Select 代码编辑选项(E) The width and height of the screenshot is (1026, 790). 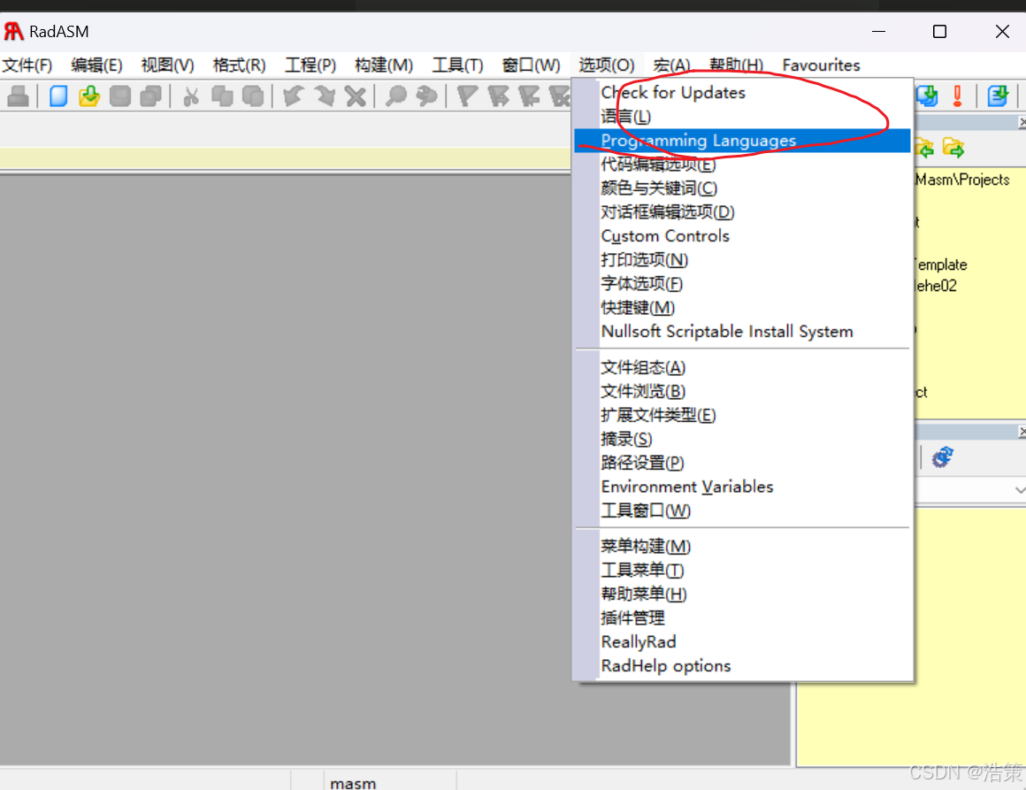click(x=742, y=165)
